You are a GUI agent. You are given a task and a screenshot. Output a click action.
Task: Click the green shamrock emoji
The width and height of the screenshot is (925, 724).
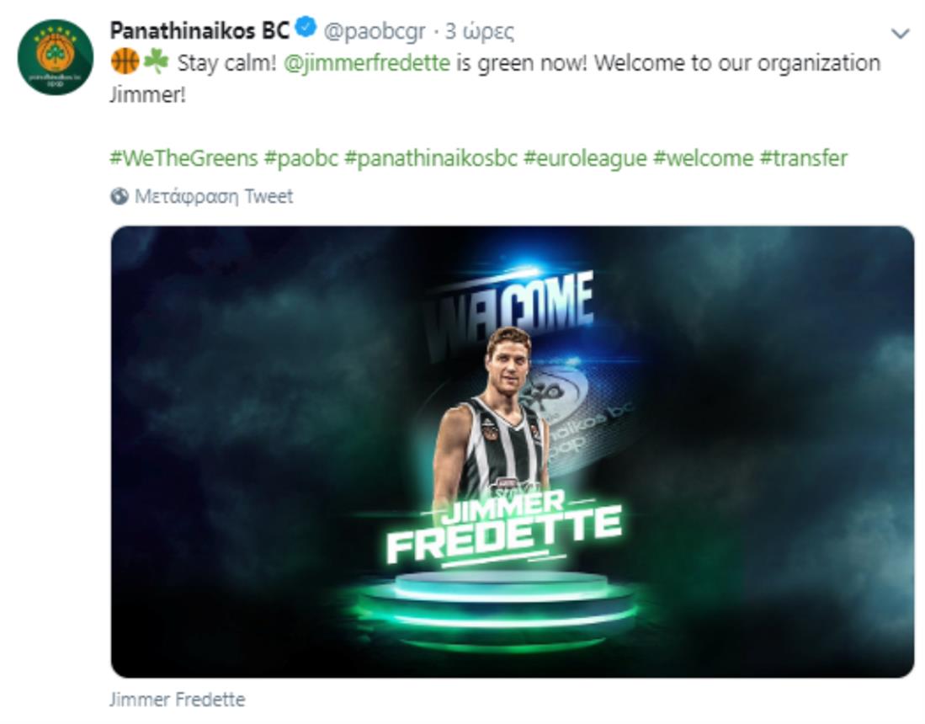(x=156, y=62)
